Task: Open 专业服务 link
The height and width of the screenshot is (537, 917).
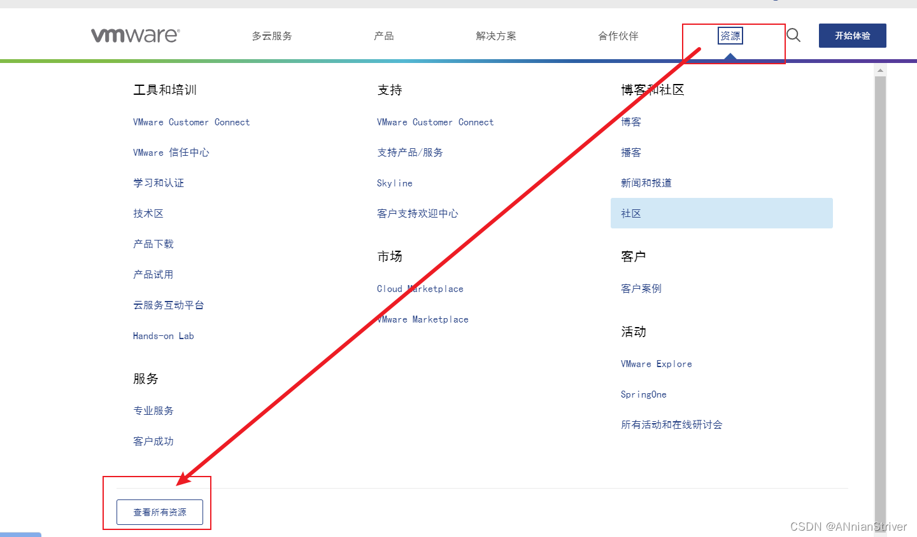Action: (x=153, y=411)
